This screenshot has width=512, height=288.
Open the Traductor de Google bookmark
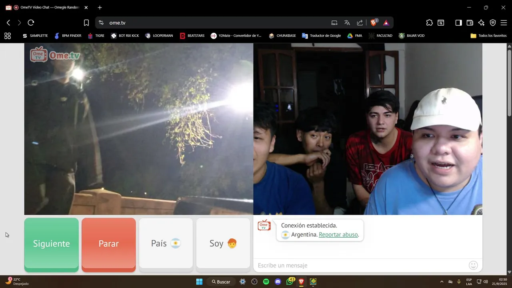tap(322, 36)
